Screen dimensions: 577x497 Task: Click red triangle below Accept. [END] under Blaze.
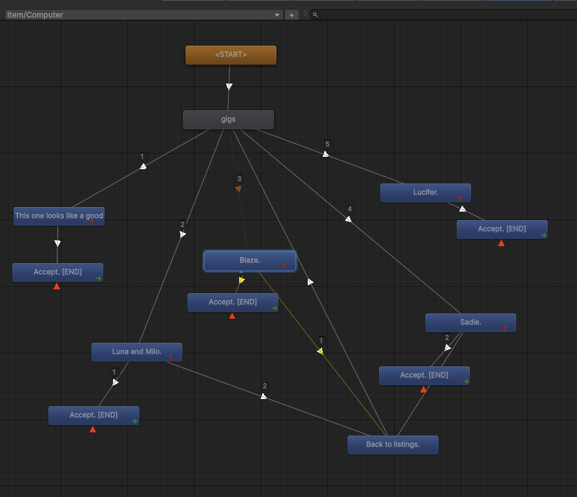(x=232, y=316)
